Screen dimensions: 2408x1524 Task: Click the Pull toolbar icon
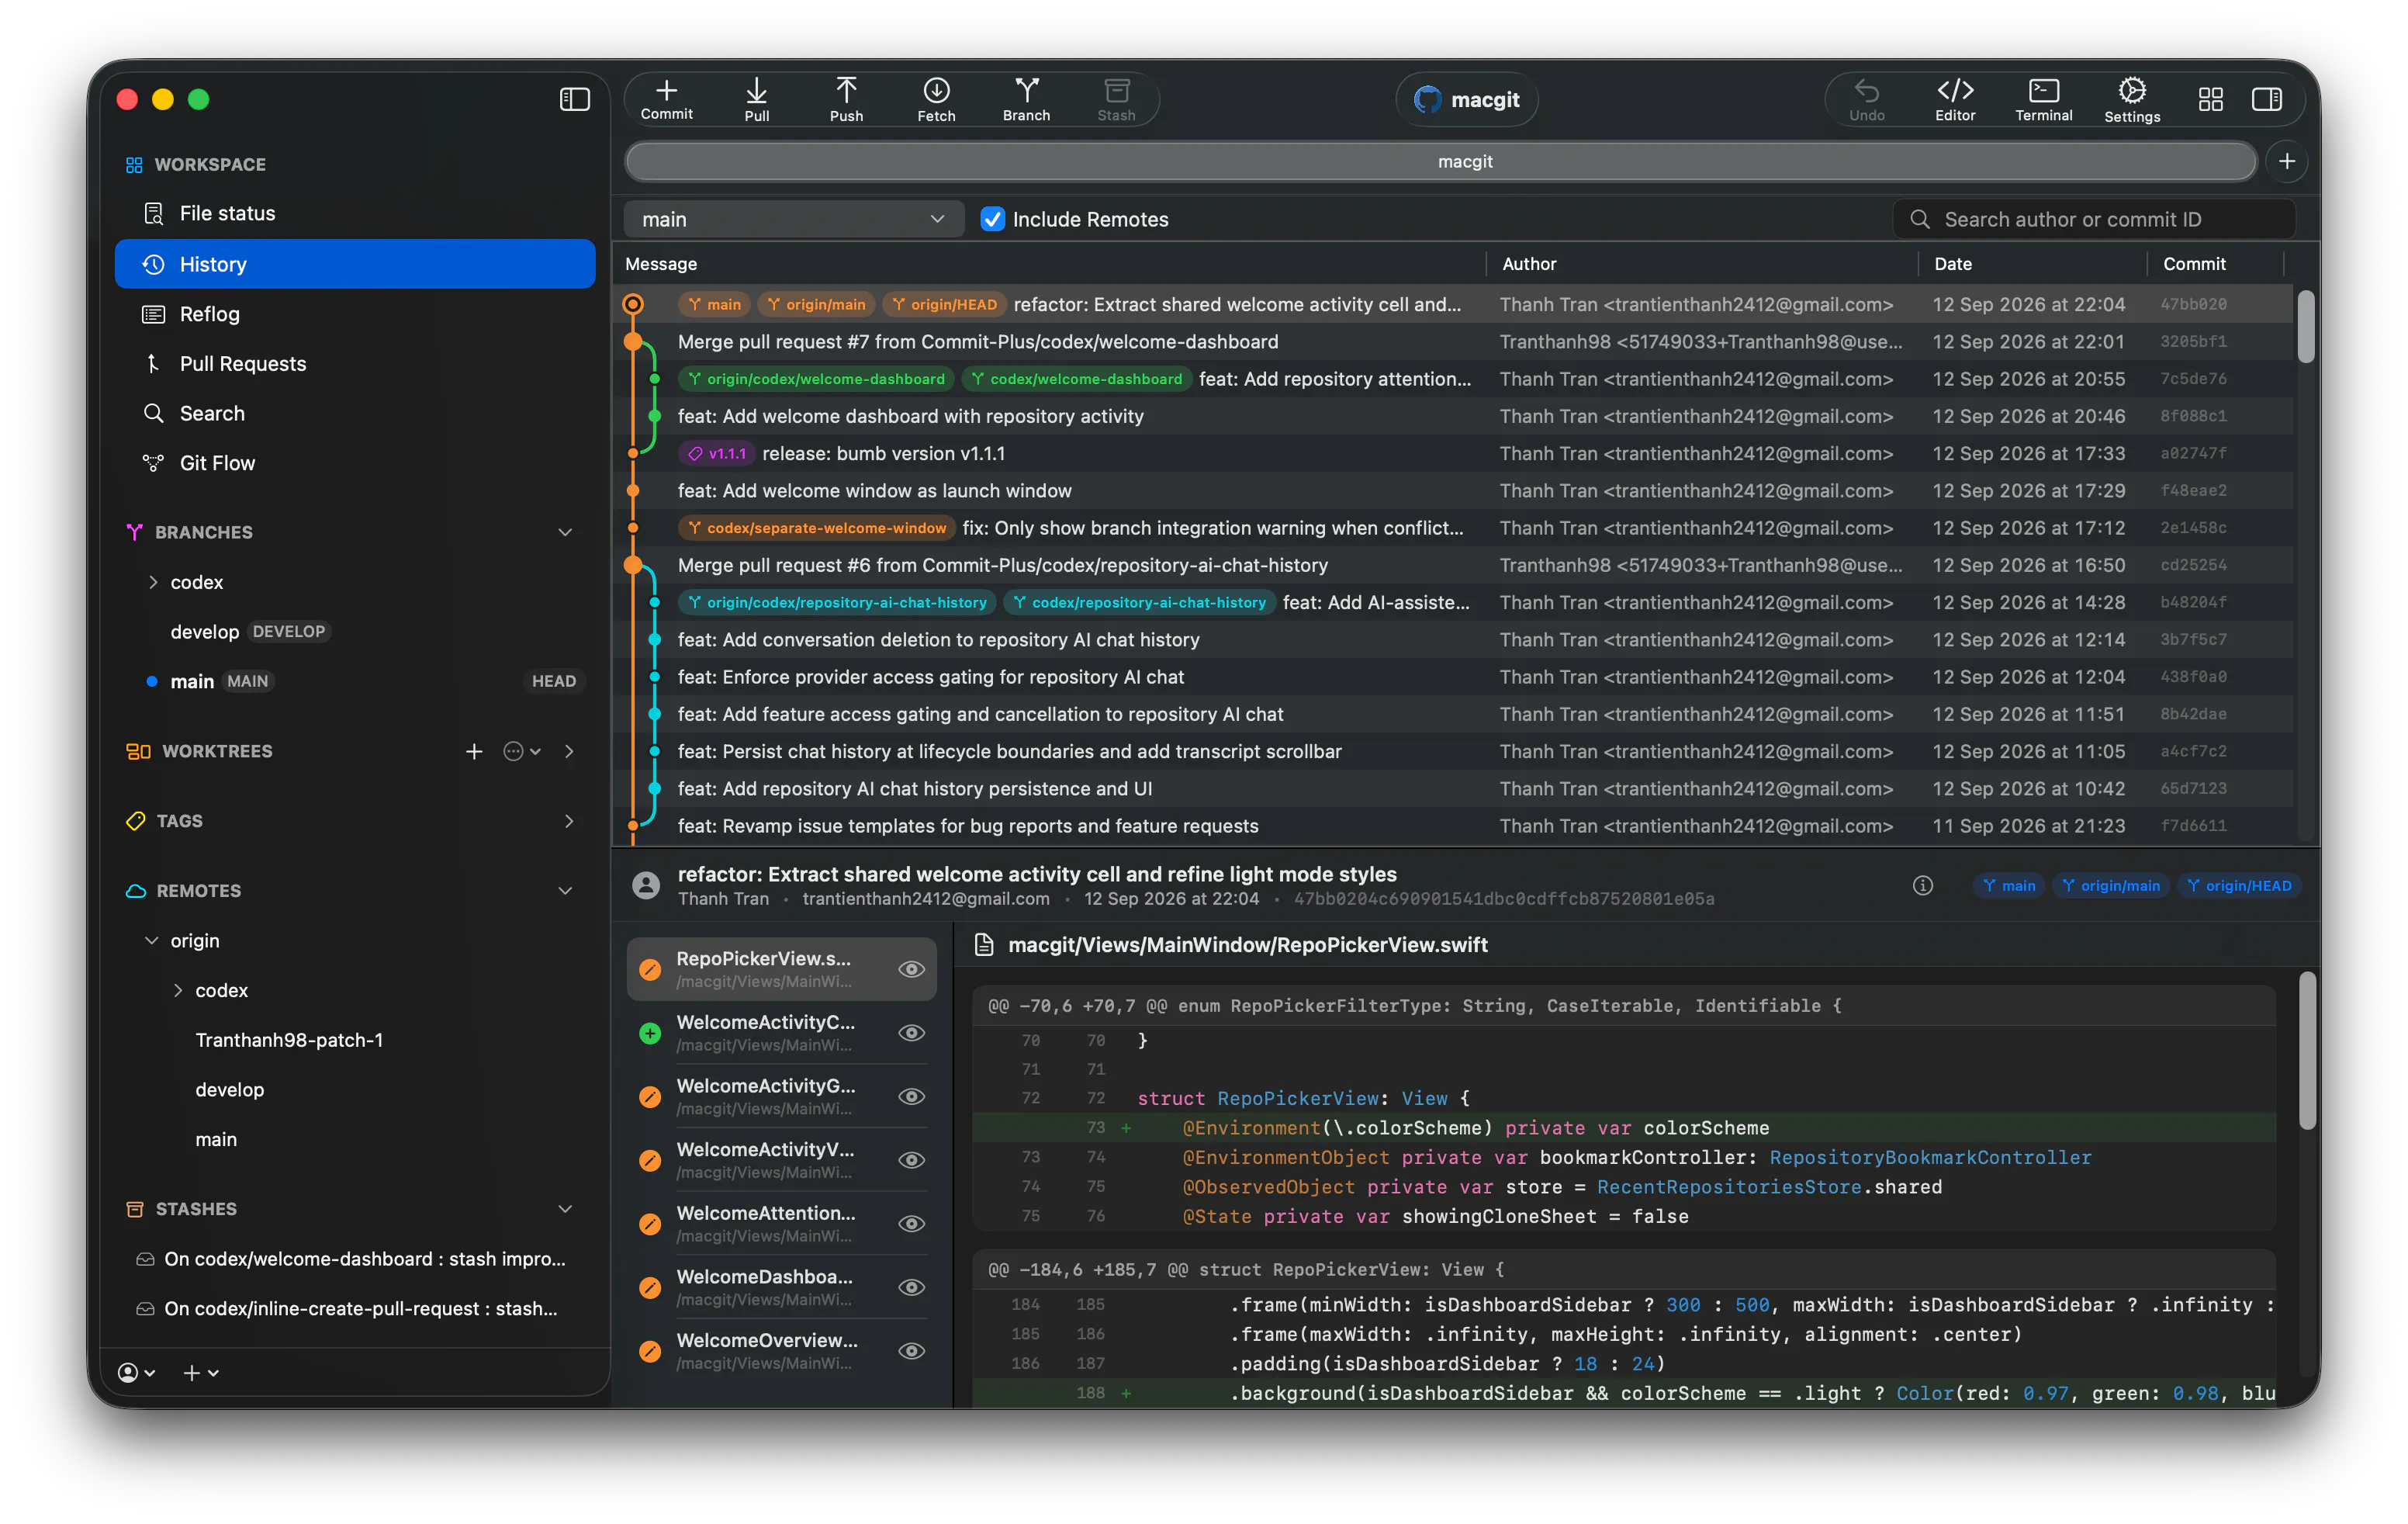[756, 100]
